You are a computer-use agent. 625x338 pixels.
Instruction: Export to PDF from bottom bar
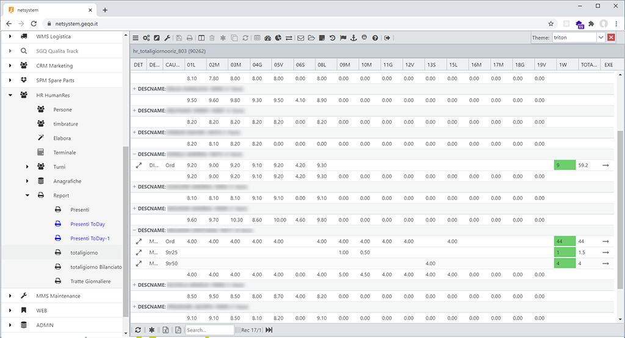point(178,330)
